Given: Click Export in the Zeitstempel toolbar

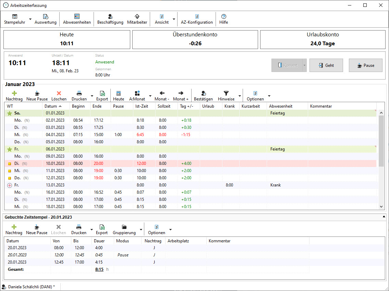Looking at the screenshot, I should (102, 230).
